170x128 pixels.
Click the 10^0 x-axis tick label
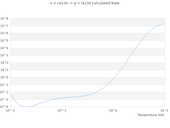click(x=113, y=110)
